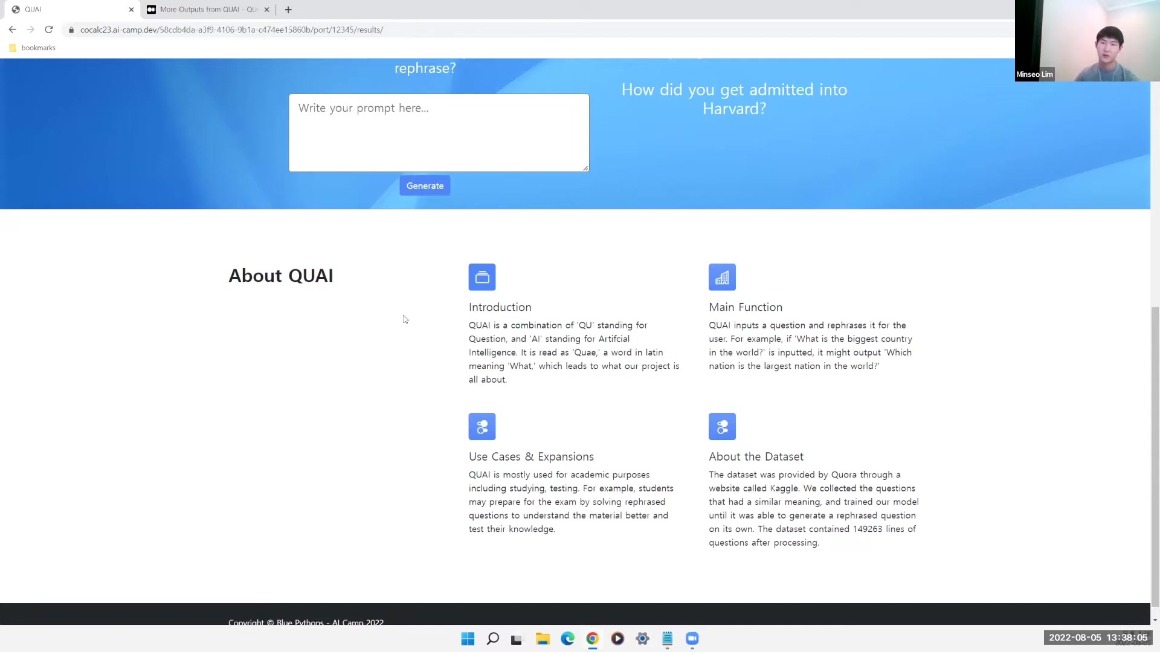1160x652 pixels.
Task: Click the Generate button
Action: click(x=425, y=186)
